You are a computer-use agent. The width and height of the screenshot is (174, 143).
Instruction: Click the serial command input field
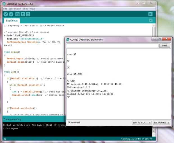112,46
